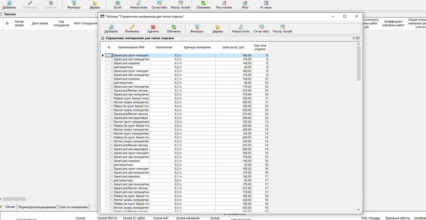This screenshot has height=220, width=426.
Task: Sort by Цена за м2, руб. column header
Action: coord(234,47)
